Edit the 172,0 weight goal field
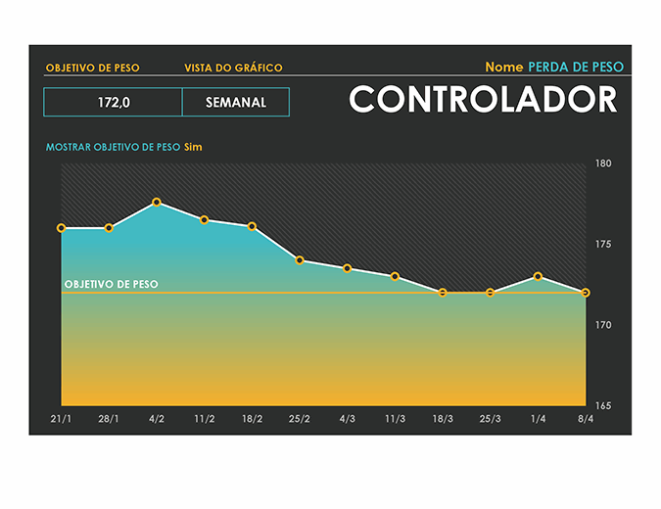This screenshot has width=661, height=509. (x=114, y=103)
